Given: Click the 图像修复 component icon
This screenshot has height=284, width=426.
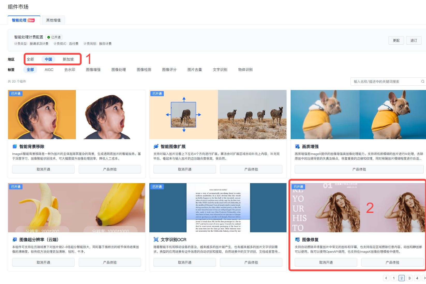Looking at the screenshot, I should tap(297, 240).
